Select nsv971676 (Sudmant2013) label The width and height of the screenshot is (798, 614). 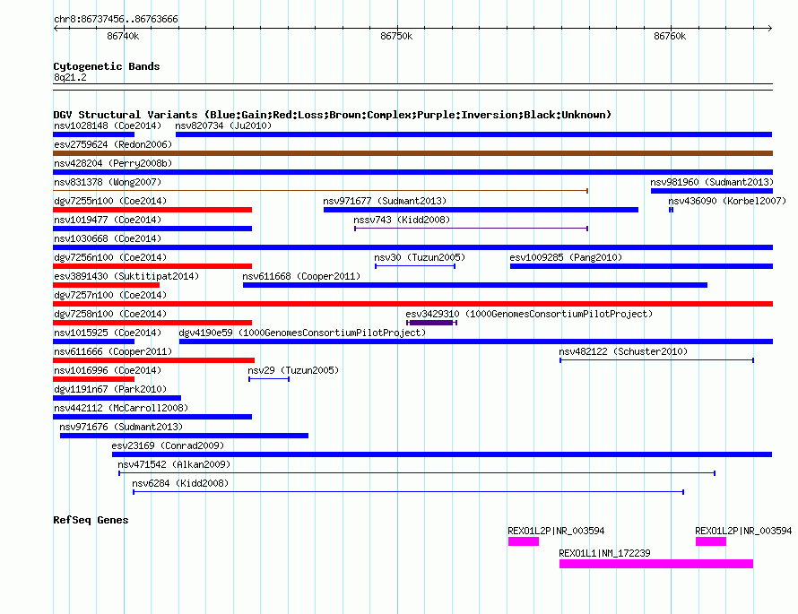pos(121,427)
